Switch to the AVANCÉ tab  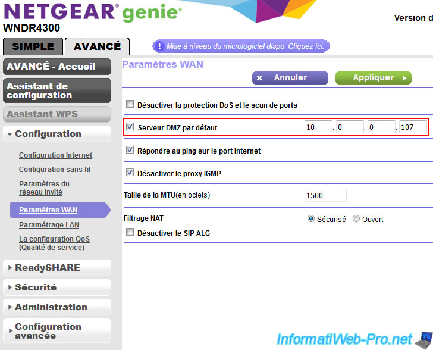pos(97,46)
